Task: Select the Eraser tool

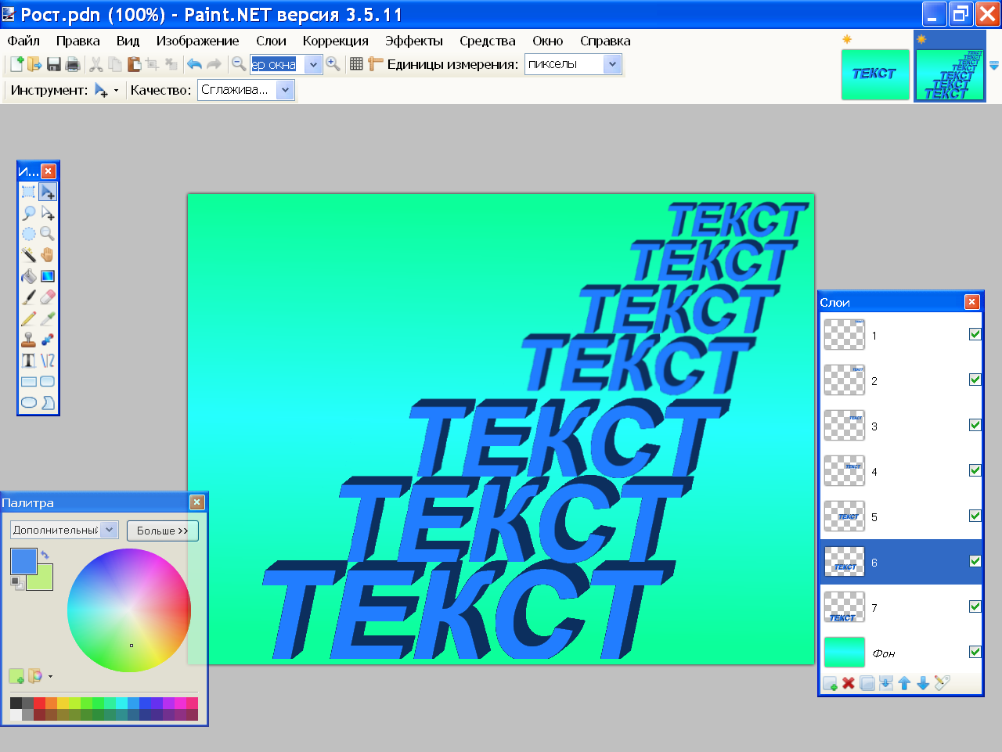Action: (x=48, y=297)
